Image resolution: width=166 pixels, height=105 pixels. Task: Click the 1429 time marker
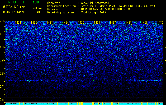pyautogui.click(x=144, y=23)
